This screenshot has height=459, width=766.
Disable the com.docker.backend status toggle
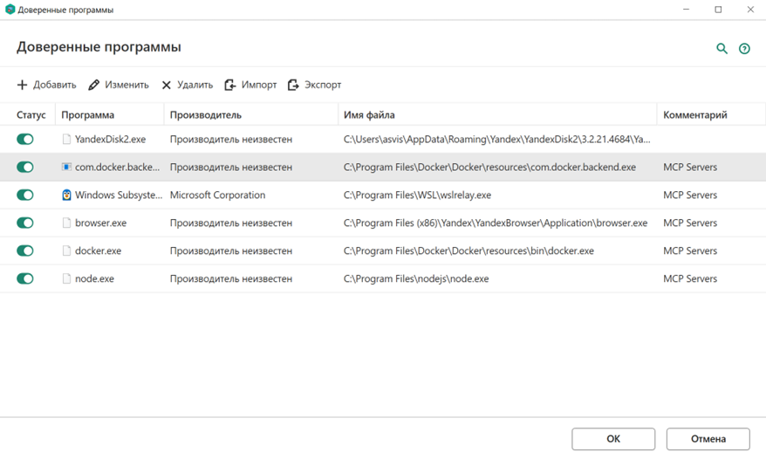click(x=25, y=168)
